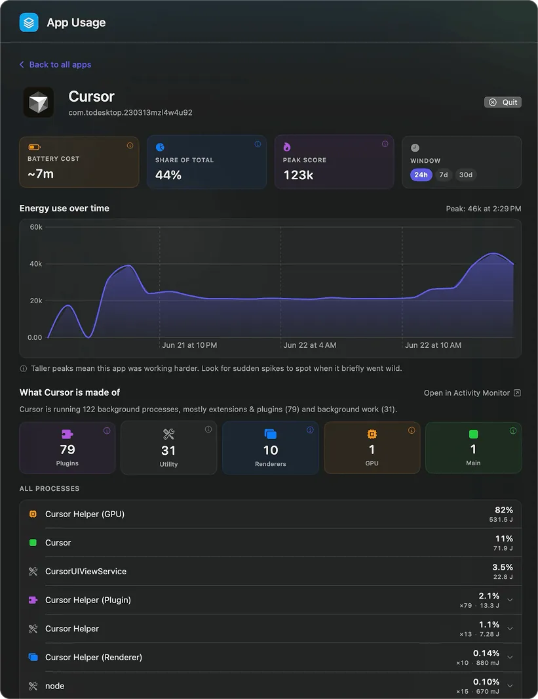Click the GPU card info icon
Image resolution: width=538 pixels, height=699 pixels.
pyautogui.click(x=412, y=430)
